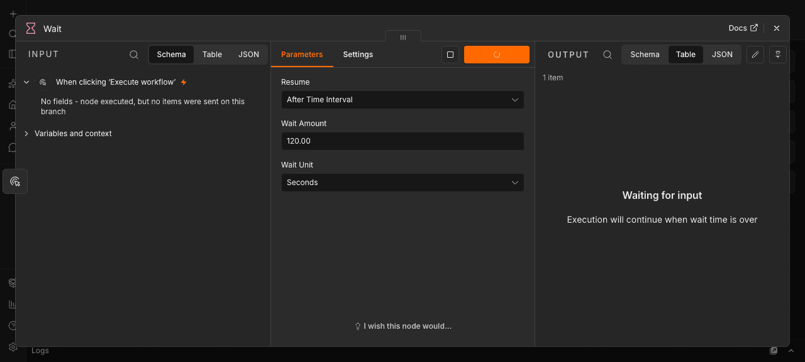Expand Variables and context
This screenshot has height=362, width=805.
coord(26,134)
